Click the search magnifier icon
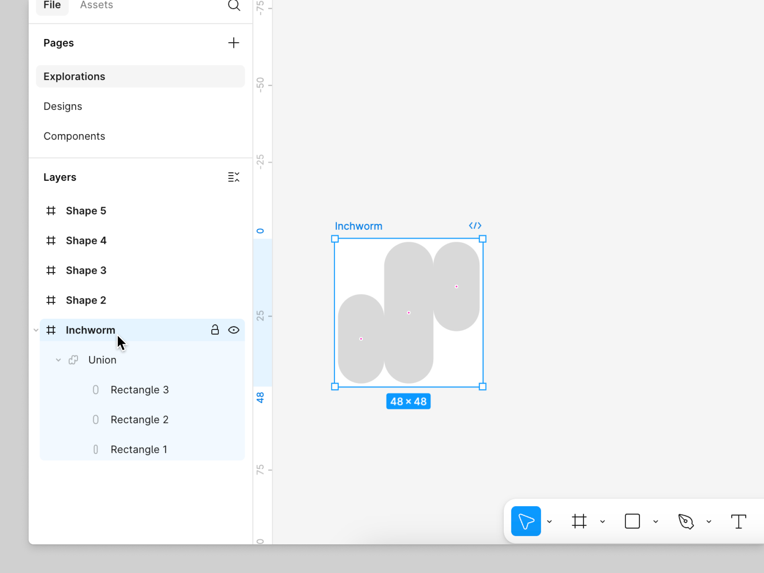 (x=234, y=6)
